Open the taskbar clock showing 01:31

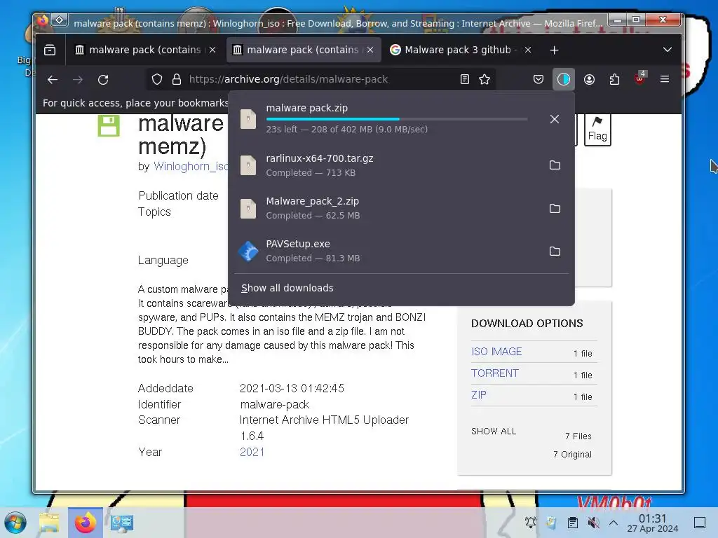pyautogui.click(x=653, y=523)
